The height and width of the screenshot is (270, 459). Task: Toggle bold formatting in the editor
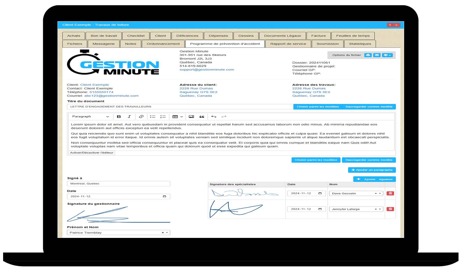click(x=119, y=117)
